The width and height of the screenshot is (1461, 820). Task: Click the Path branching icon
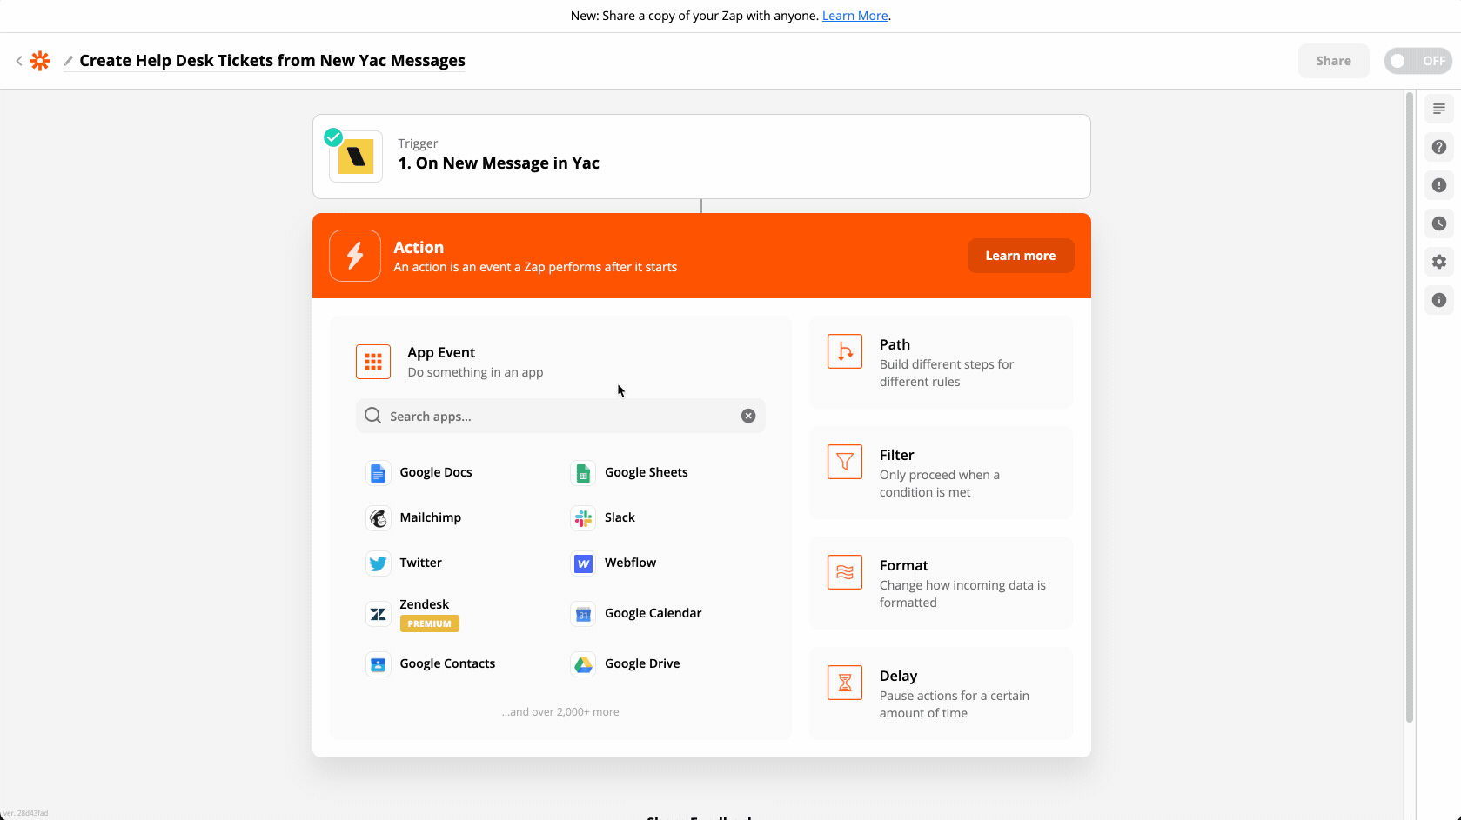[x=845, y=351]
